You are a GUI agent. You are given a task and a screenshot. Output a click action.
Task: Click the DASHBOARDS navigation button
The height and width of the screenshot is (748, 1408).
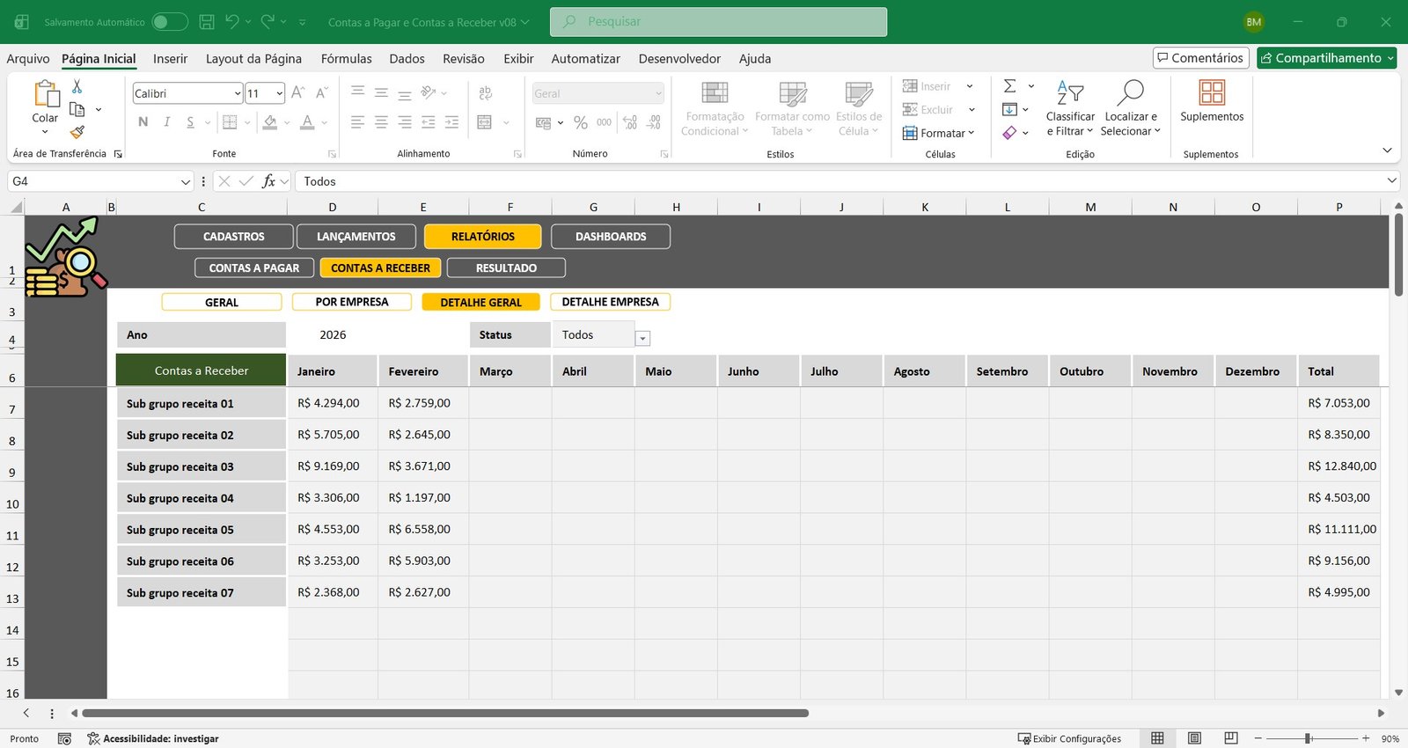pos(610,237)
